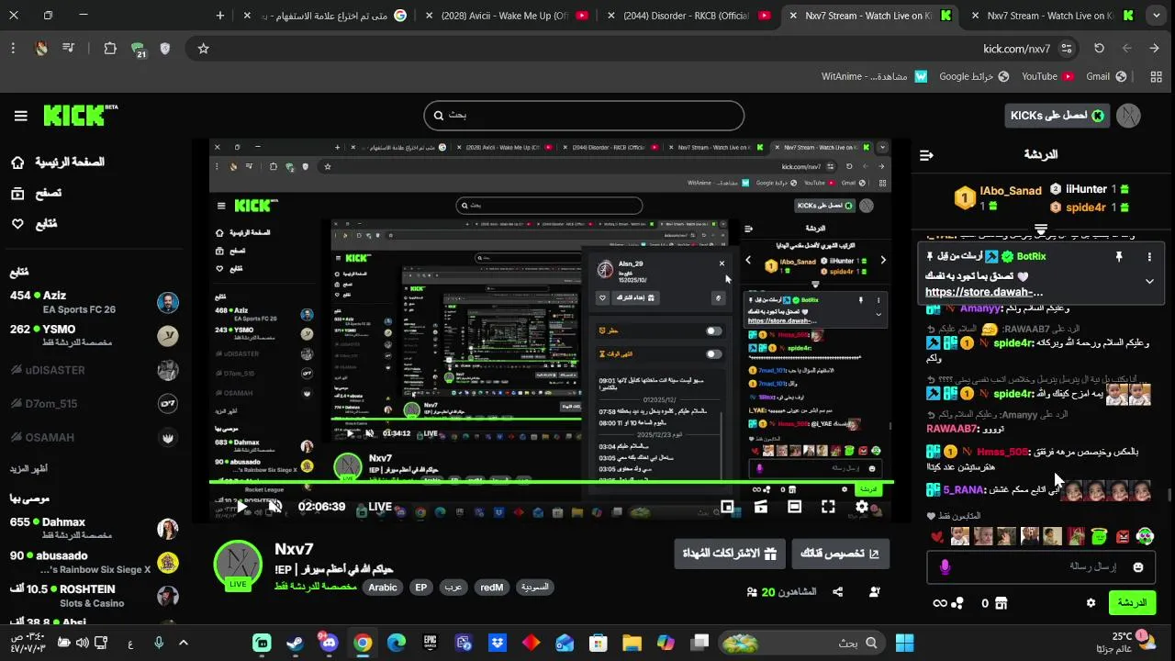This screenshot has height=661, width=1175.
Task: Switch to the Google search tab
Action: coord(324,16)
